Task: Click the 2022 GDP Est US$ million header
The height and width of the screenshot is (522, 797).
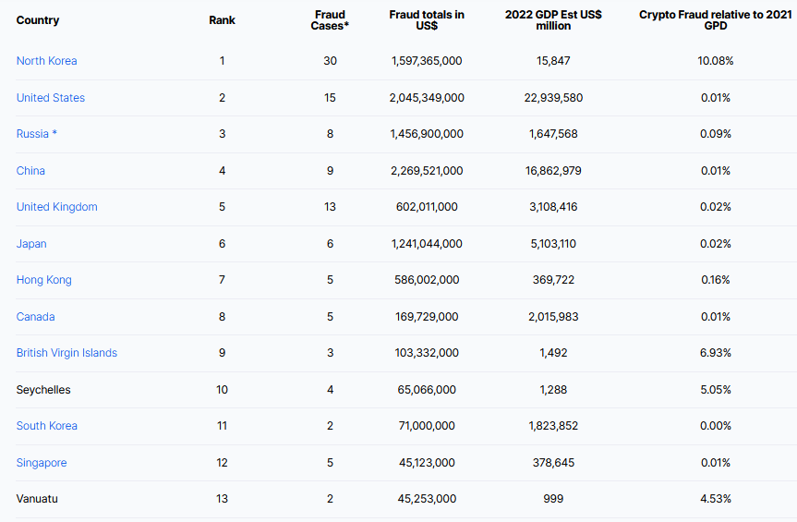Action: point(553,20)
